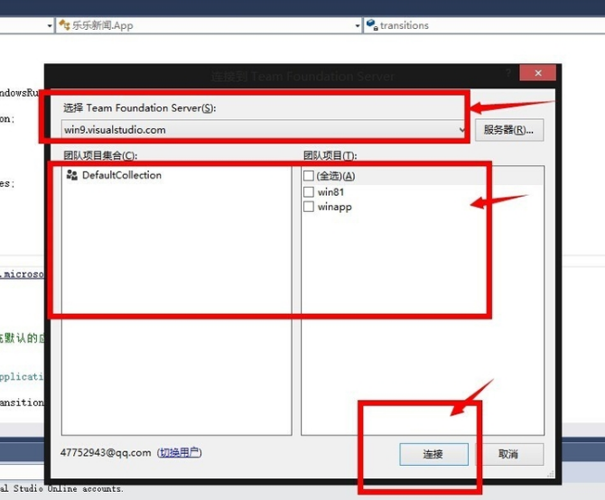Open the 切换用户 switch user link
Image resolution: width=605 pixels, height=500 pixels.
coord(180,452)
